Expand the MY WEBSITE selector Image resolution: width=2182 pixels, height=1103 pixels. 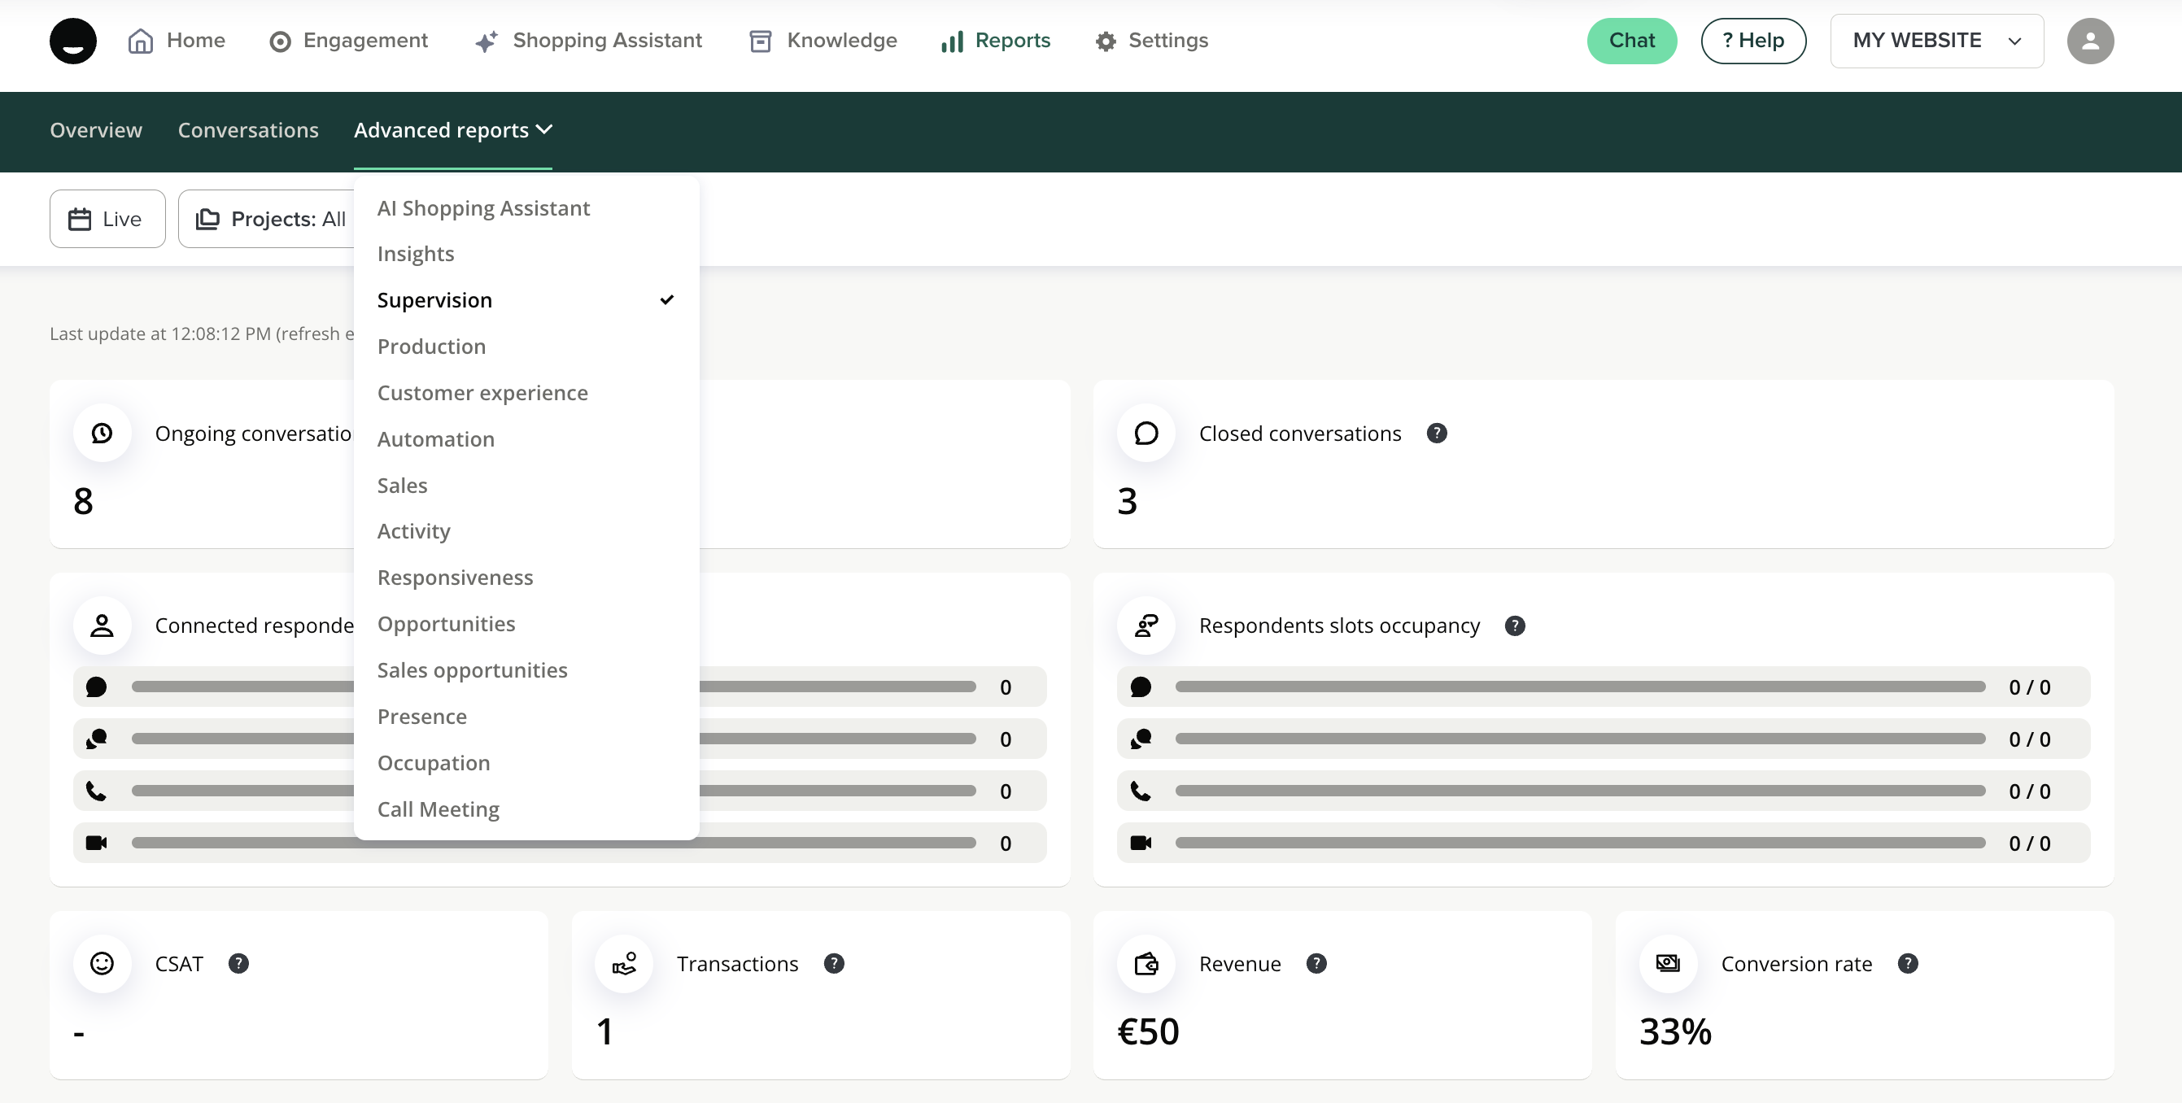pyautogui.click(x=1935, y=41)
